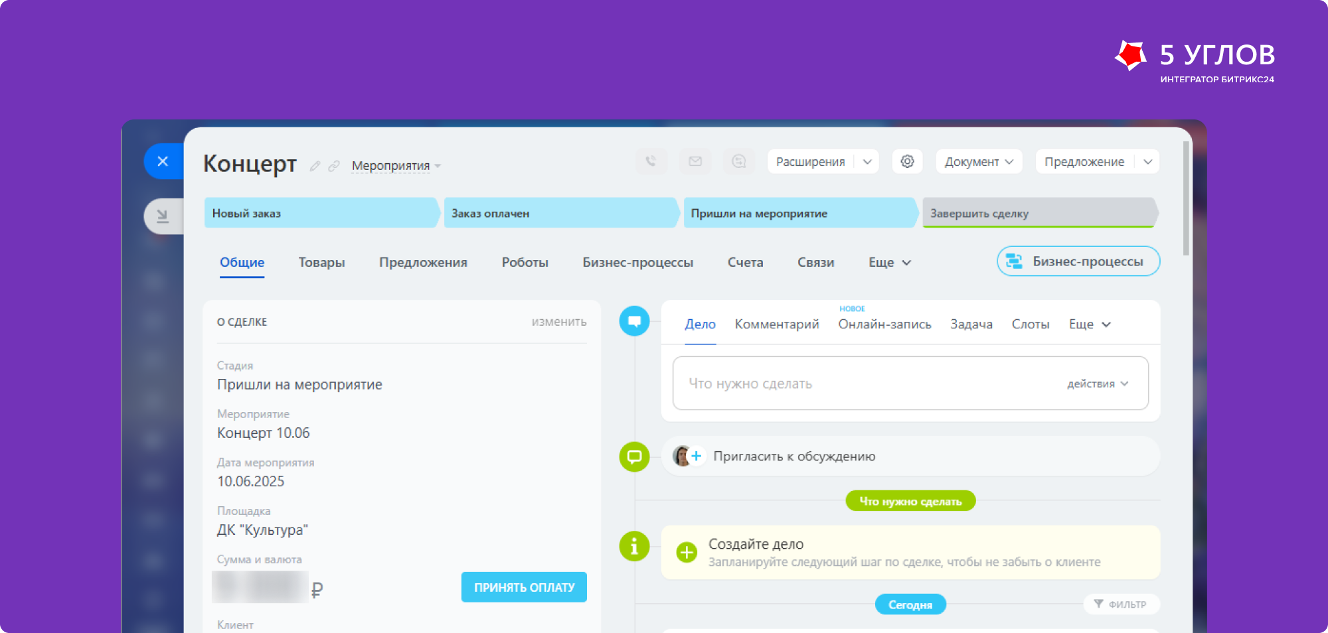Expand Еще in the activity tabs
This screenshot has width=1328, height=633.
coord(1090,324)
